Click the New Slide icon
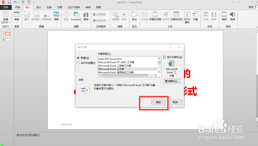 pos(6,14)
